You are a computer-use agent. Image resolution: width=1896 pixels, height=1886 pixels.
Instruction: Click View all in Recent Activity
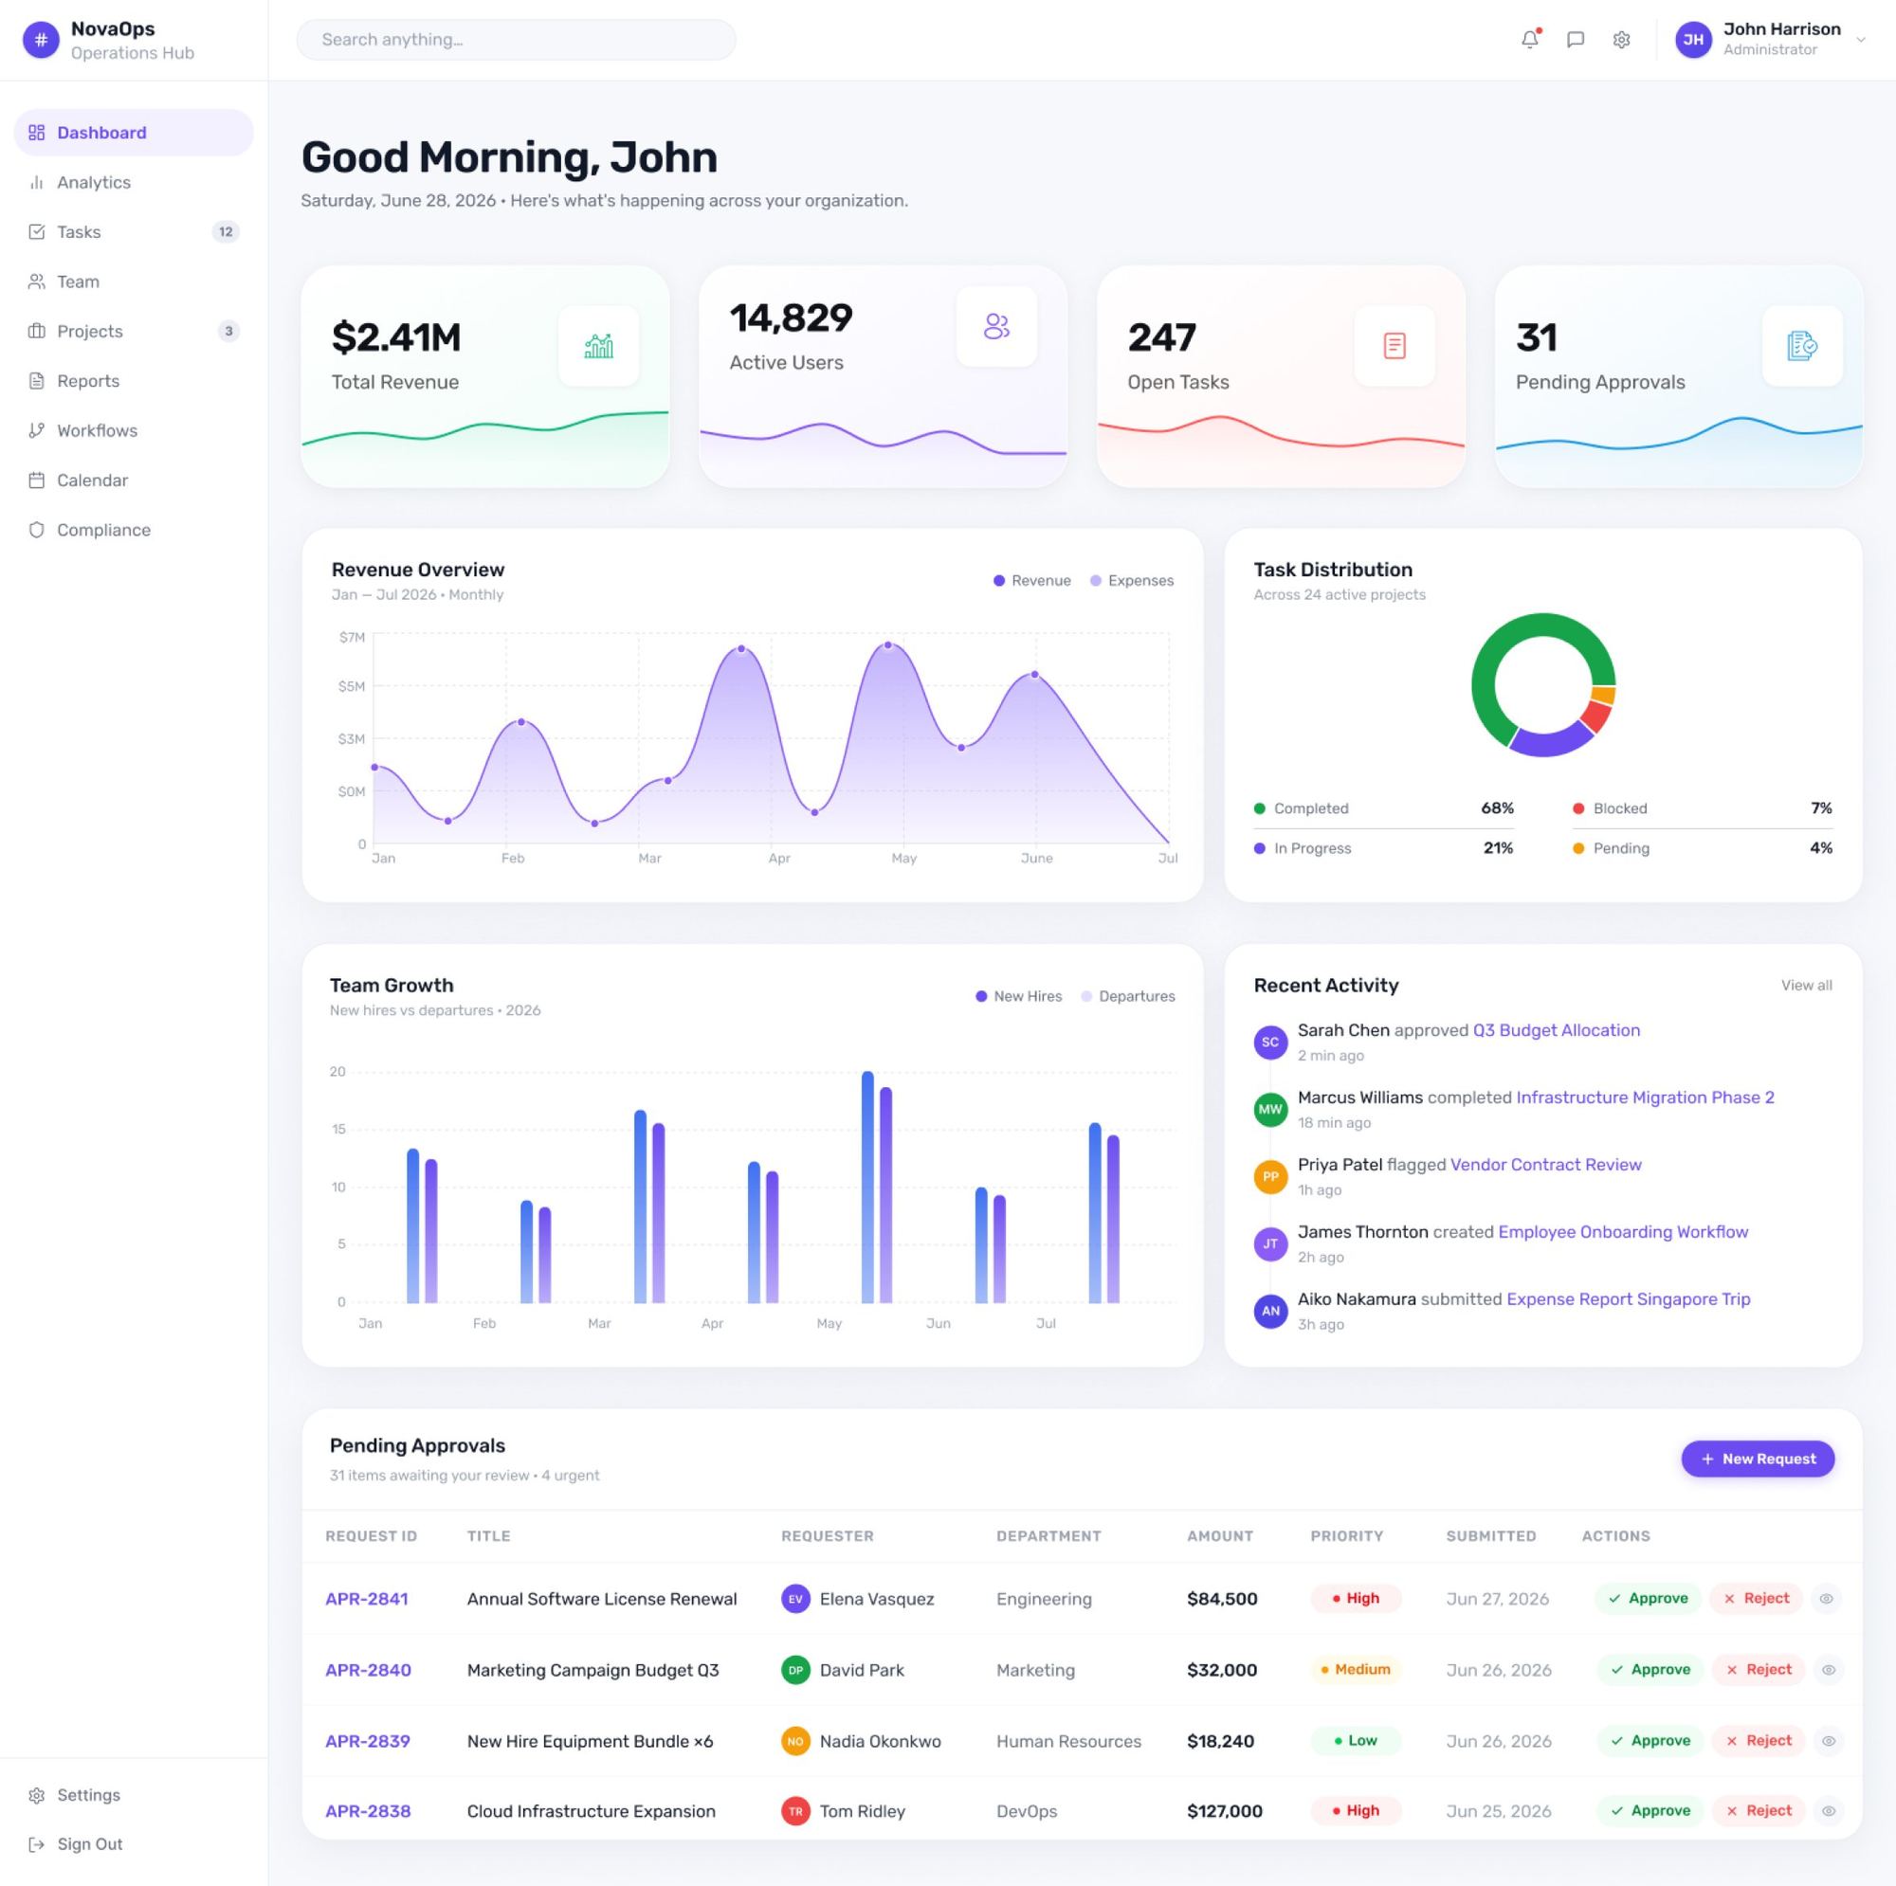(1807, 986)
